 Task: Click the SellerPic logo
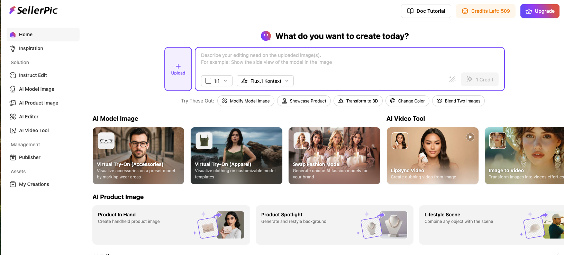click(x=33, y=10)
